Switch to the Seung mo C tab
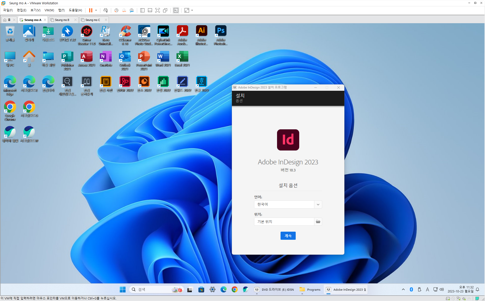 (x=93, y=20)
